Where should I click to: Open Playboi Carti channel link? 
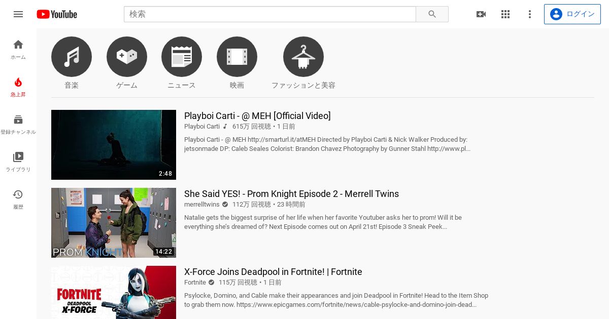click(x=202, y=127)
